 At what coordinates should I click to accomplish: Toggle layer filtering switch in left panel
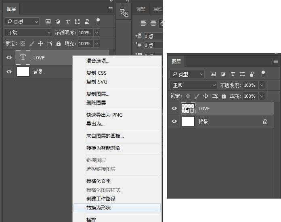(98, 21)
